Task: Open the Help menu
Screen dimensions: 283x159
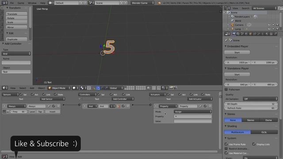Action: click(42, 3)
